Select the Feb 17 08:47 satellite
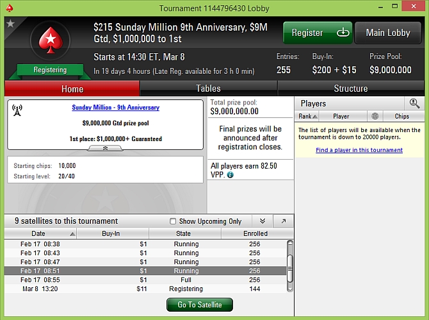The image size is (429, 320). point(145,262)
